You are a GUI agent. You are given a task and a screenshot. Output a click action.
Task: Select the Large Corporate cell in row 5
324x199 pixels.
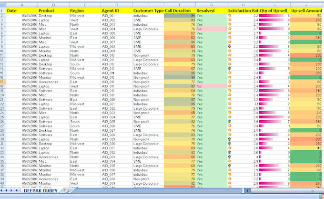click(x=148, y=29)
